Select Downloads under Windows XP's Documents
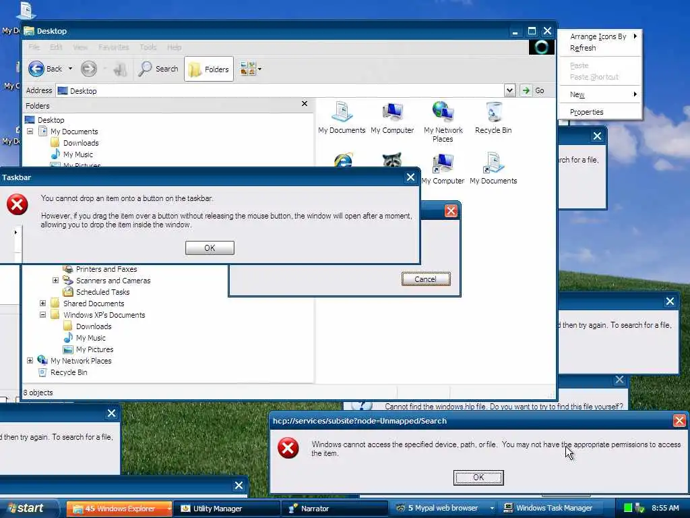Viewport: 690px width, 518px height. [94, 326]
